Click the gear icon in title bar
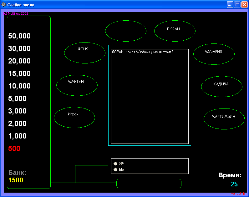249x197 pixels. coord(4,4)
